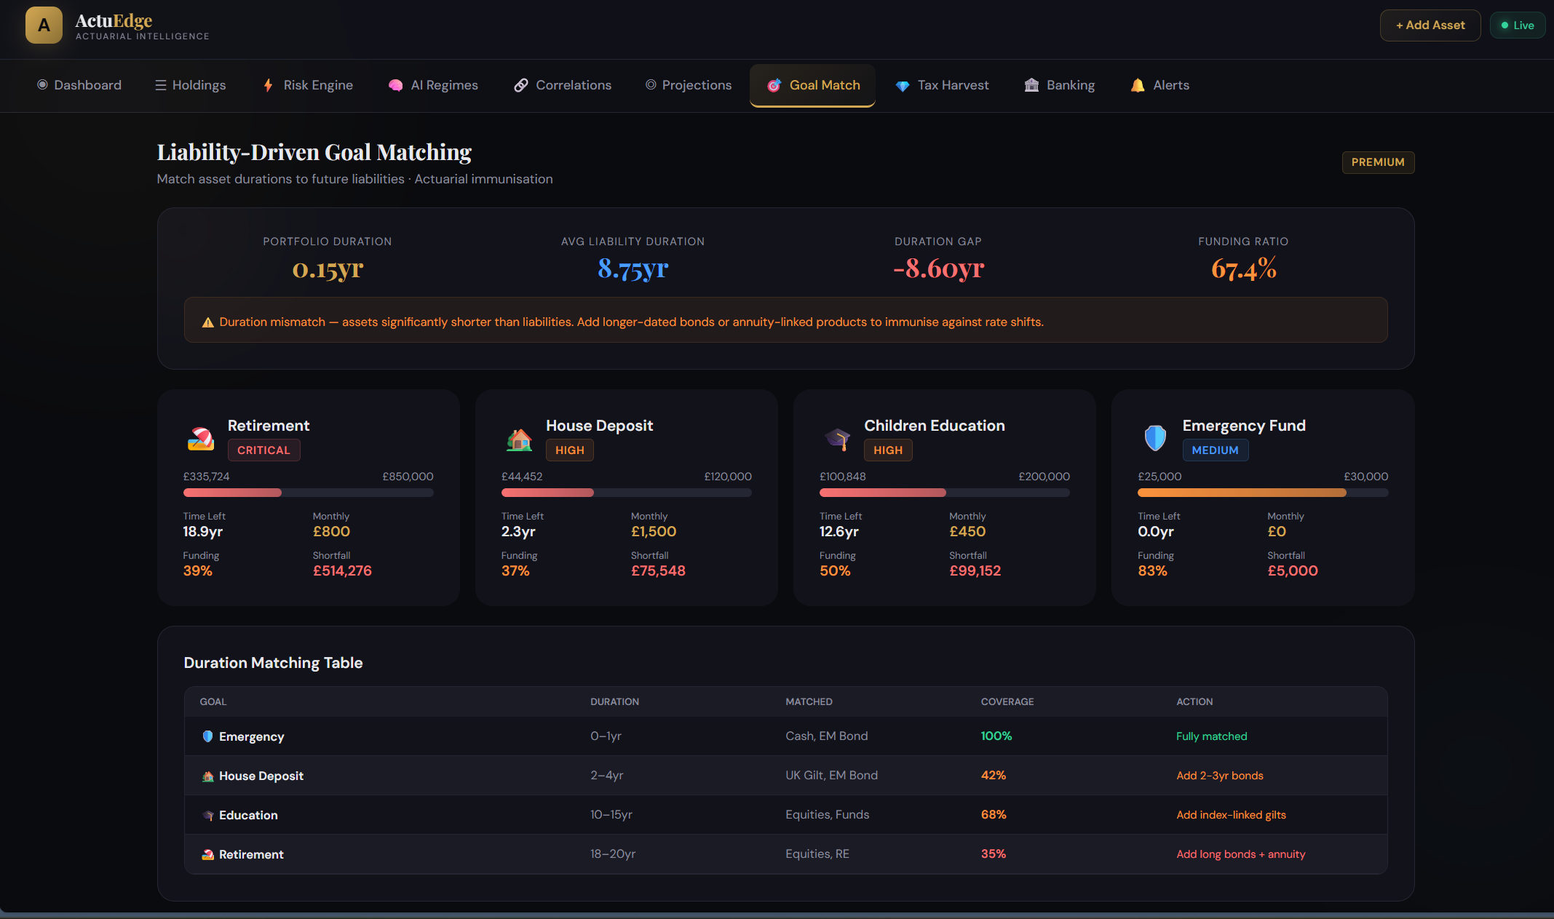Click the Children Education graduation cap icon
The width and height of the screenshot is (1554, 919).
tap(837, 438)
